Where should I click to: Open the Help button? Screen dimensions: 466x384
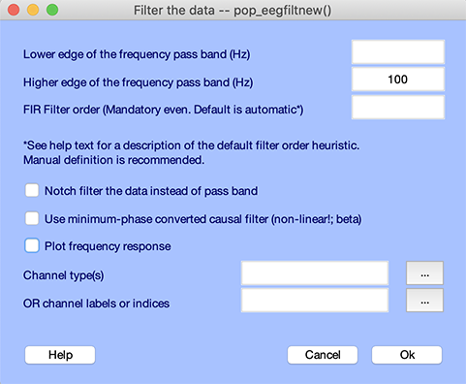(60, 355)
